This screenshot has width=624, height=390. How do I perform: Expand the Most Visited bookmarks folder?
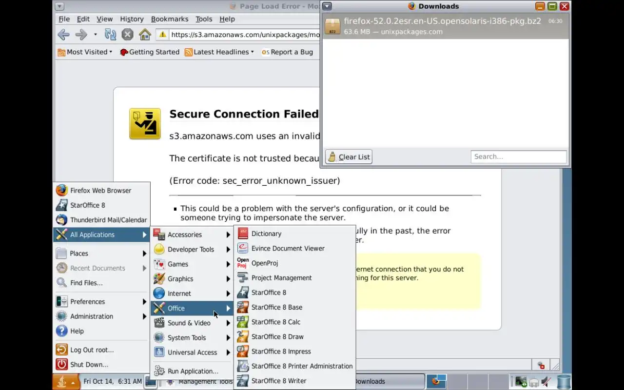85,52
